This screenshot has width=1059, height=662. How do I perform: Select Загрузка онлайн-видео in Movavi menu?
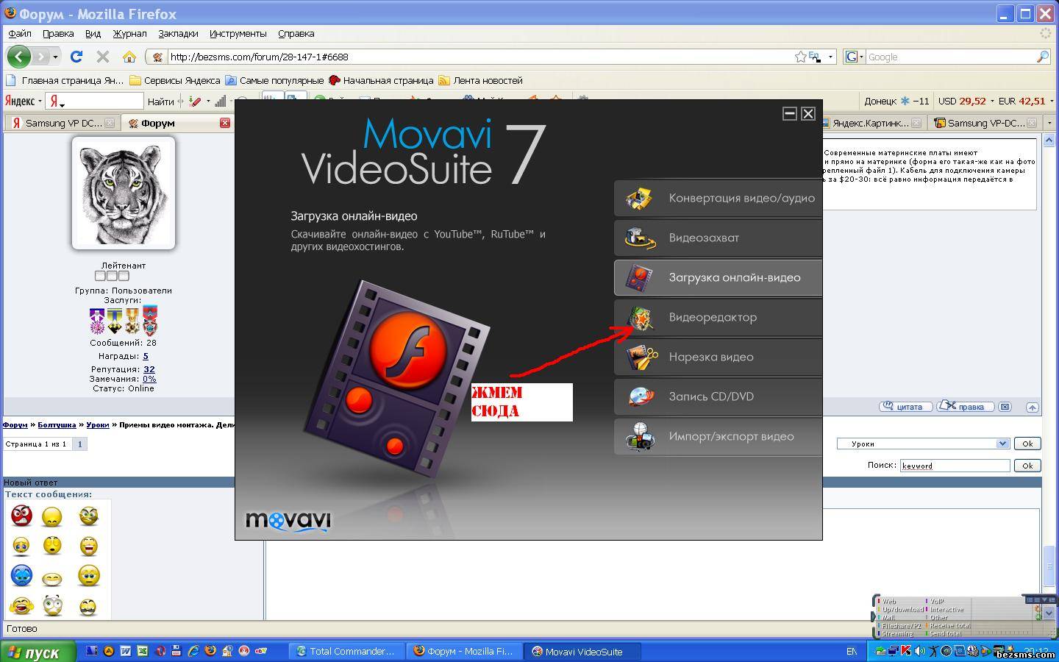coord(718,277)
